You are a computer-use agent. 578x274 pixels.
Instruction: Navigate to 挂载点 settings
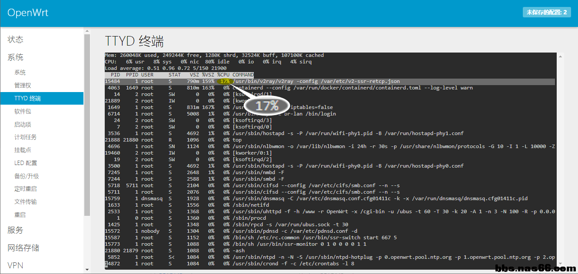tap(23, 150)
